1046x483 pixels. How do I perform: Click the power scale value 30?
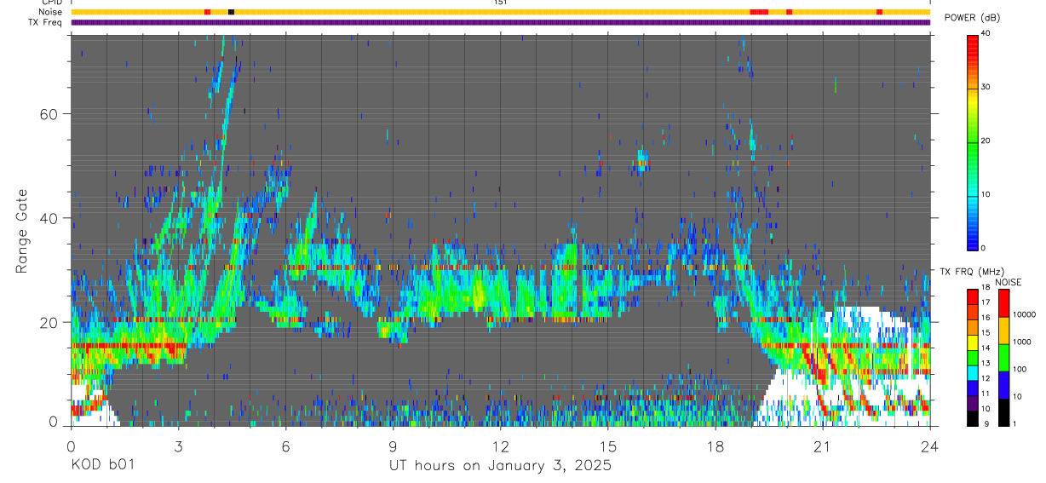[985, 87]
